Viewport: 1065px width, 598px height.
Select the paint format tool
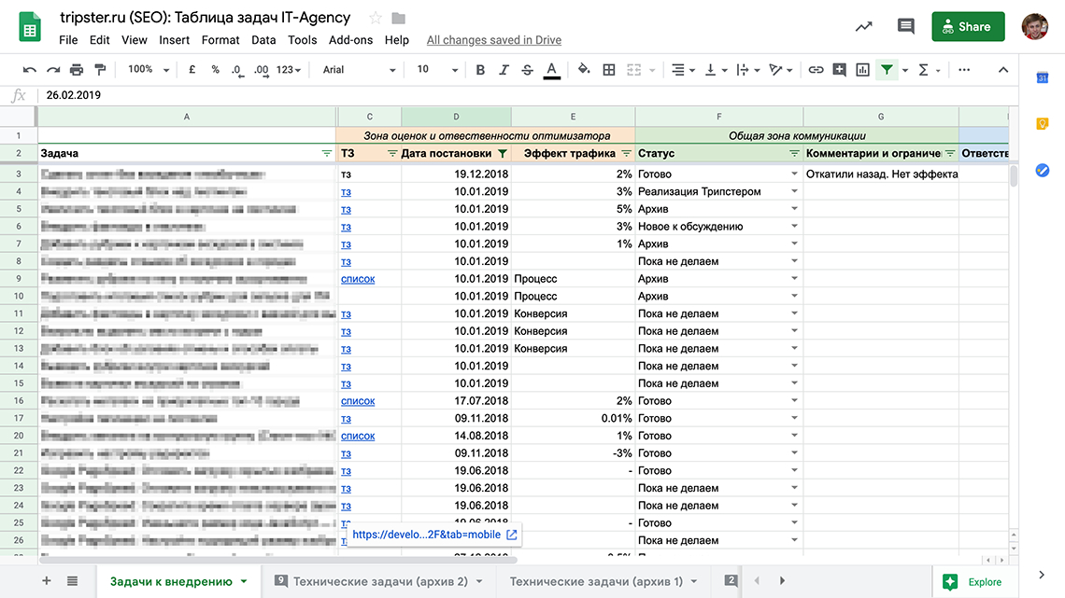(100, 70)
